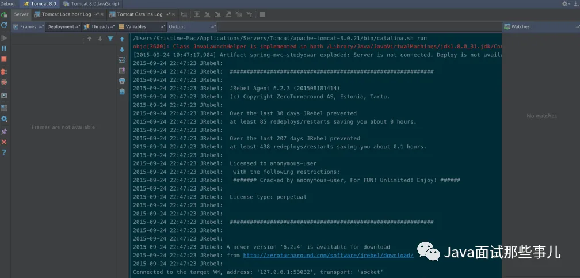Hide the Debug tool window
580x278 pixels.
point(577,3)
